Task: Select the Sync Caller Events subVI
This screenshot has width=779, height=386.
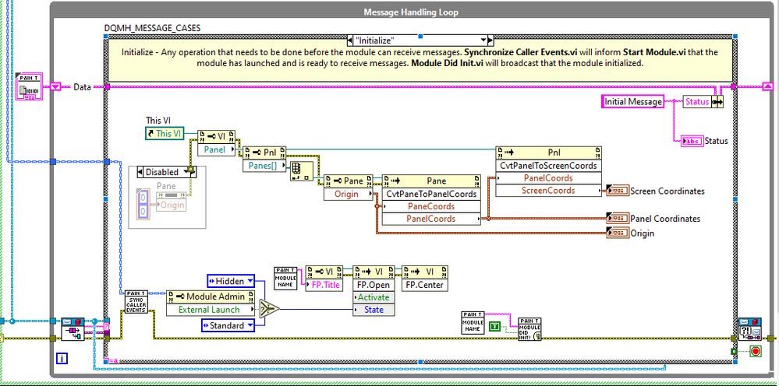Action: click(135, 302)
